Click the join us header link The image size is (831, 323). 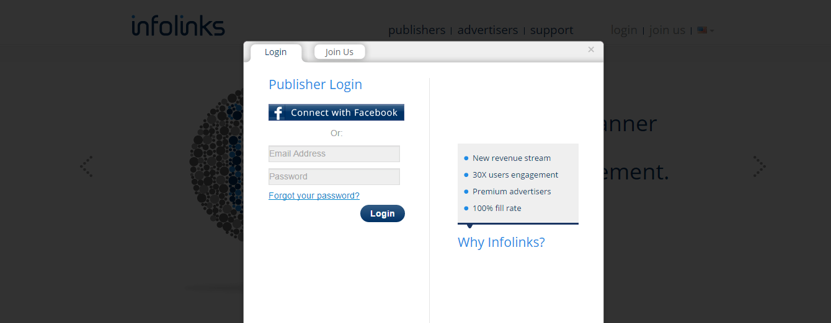click(667, 30)
